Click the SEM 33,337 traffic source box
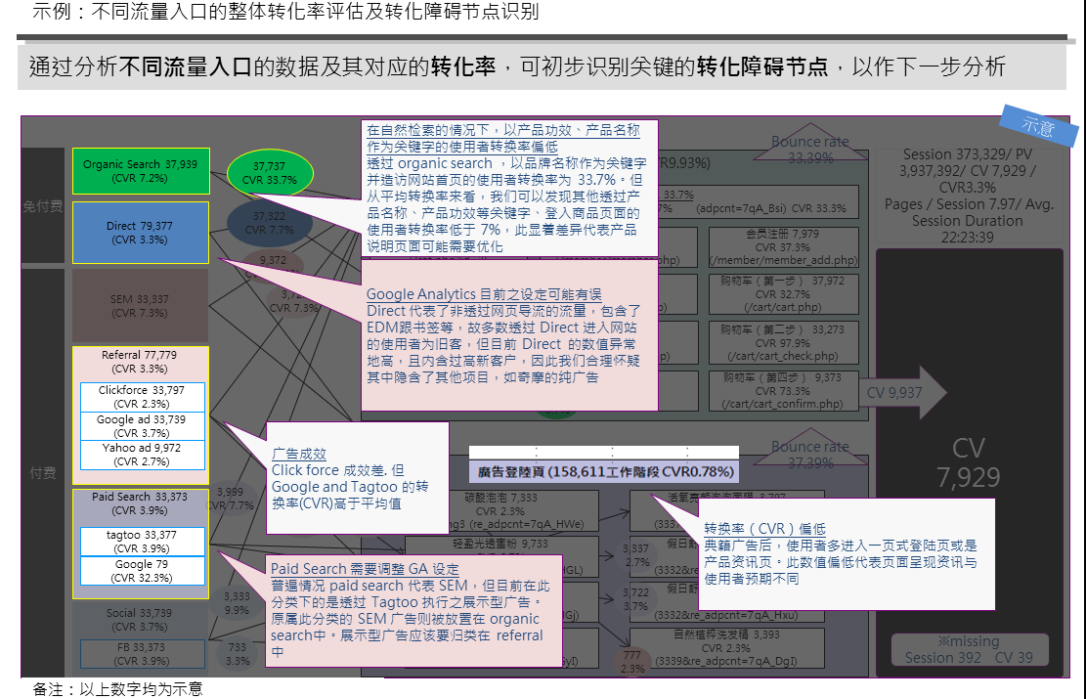The image size is (1086, 699). pyautogui.click(x=141, y=306)
